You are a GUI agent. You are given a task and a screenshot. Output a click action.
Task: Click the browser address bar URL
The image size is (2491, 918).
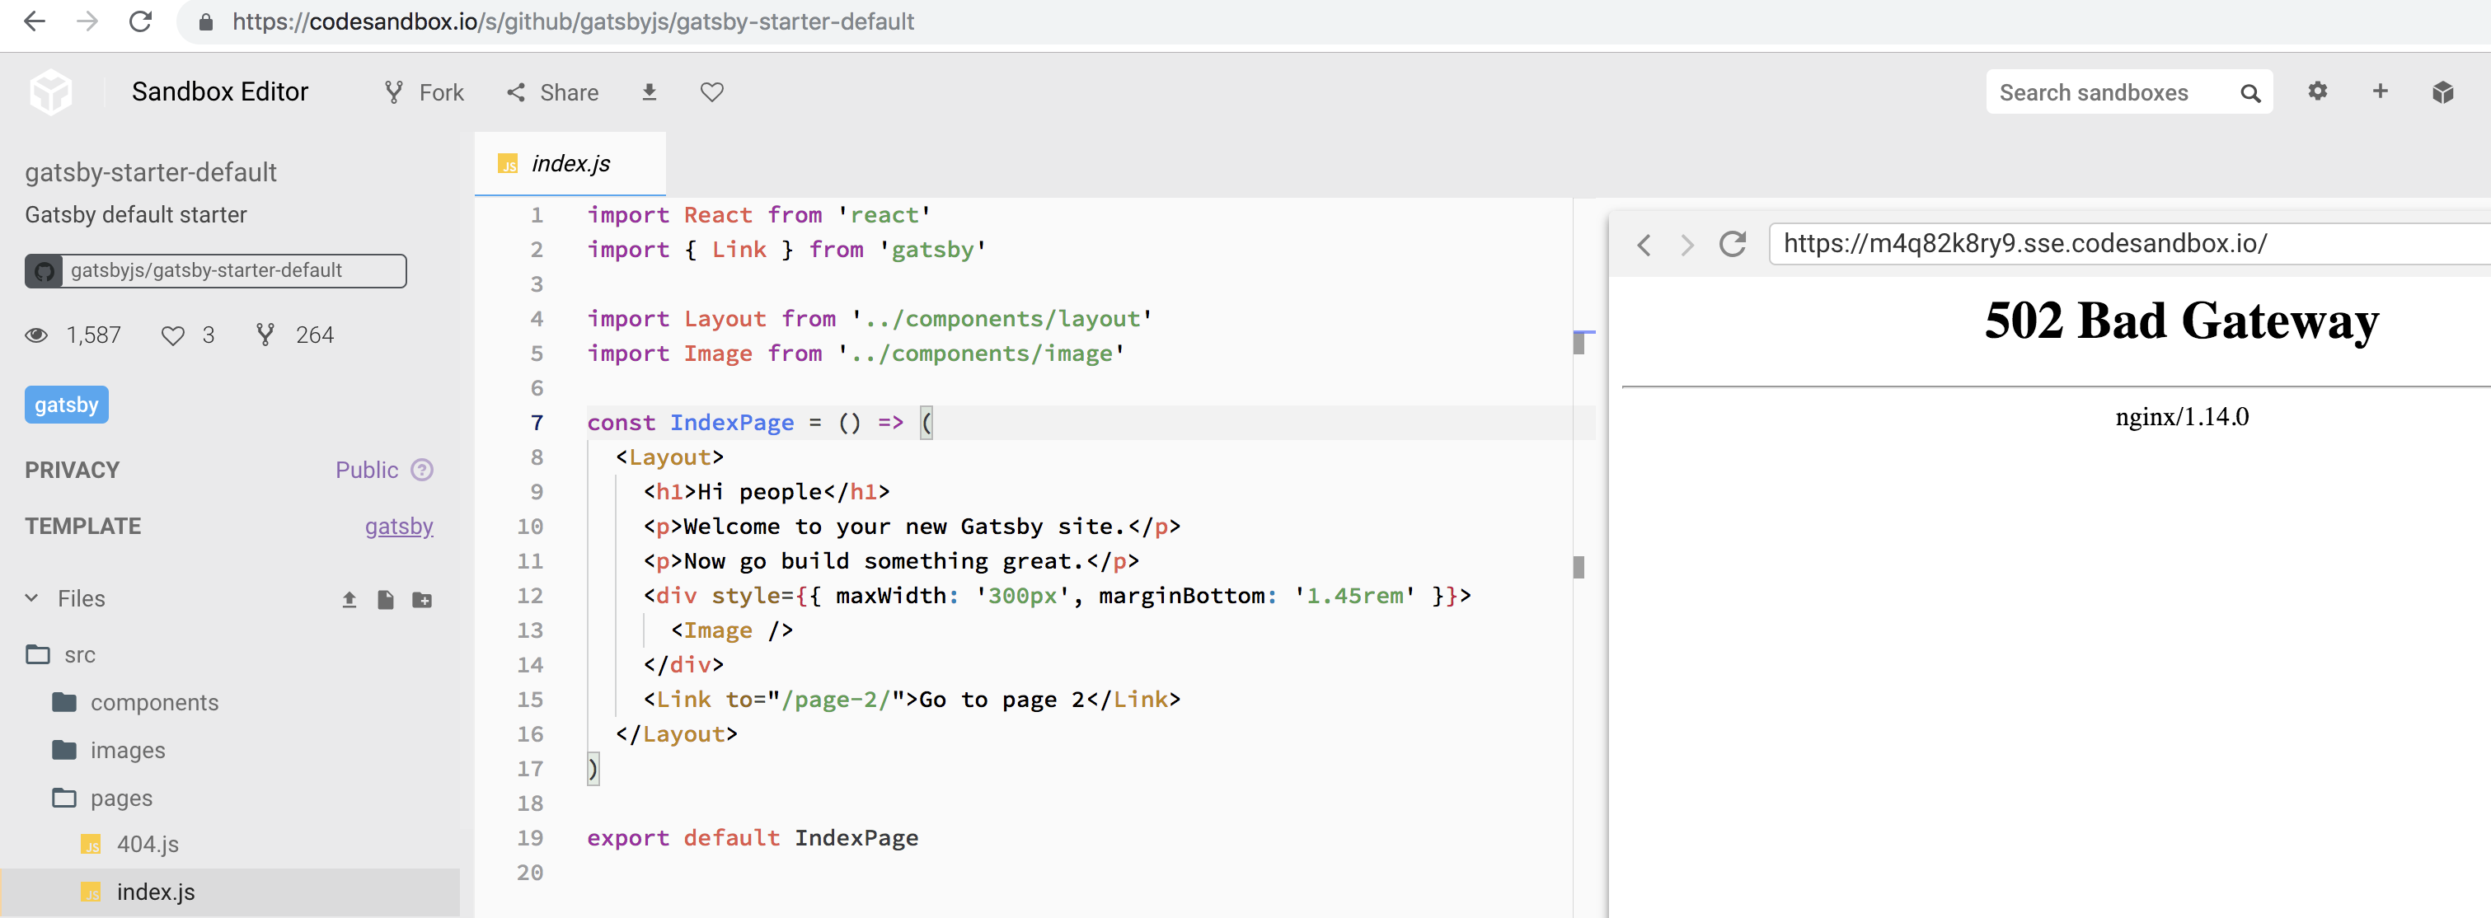(x=572, y=21)
